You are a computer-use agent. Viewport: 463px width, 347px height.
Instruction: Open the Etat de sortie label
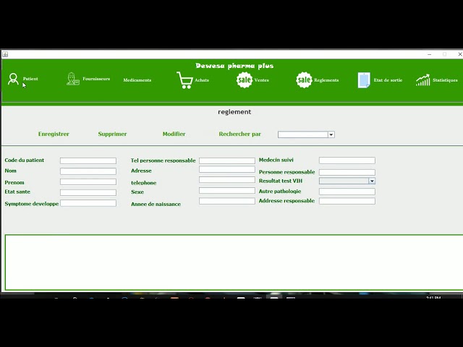point(388,80)
